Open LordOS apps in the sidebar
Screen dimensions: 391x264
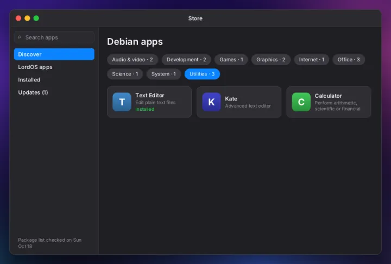point(54,67)
